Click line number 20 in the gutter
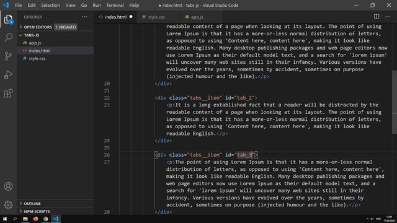 click(107, 84)
